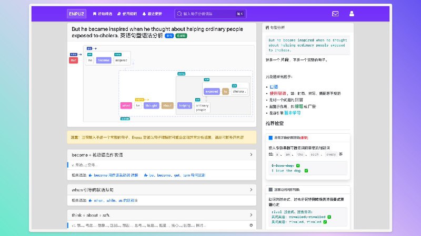
Task: Click the ⌘K shortcut badge
Action: [240, 14]
